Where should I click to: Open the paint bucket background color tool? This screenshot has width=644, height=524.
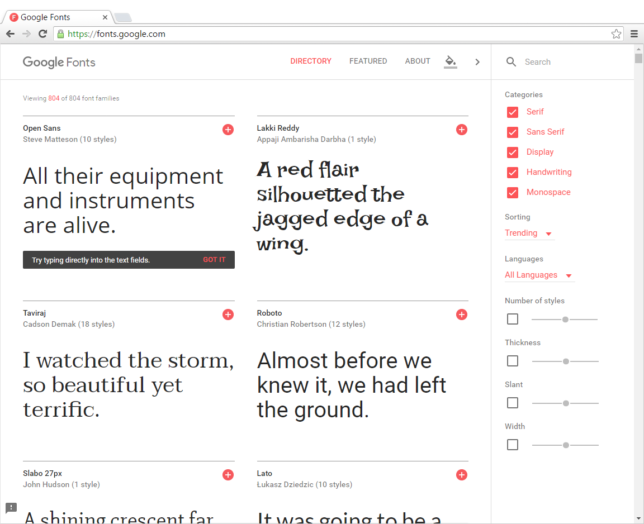pos(451,61)
